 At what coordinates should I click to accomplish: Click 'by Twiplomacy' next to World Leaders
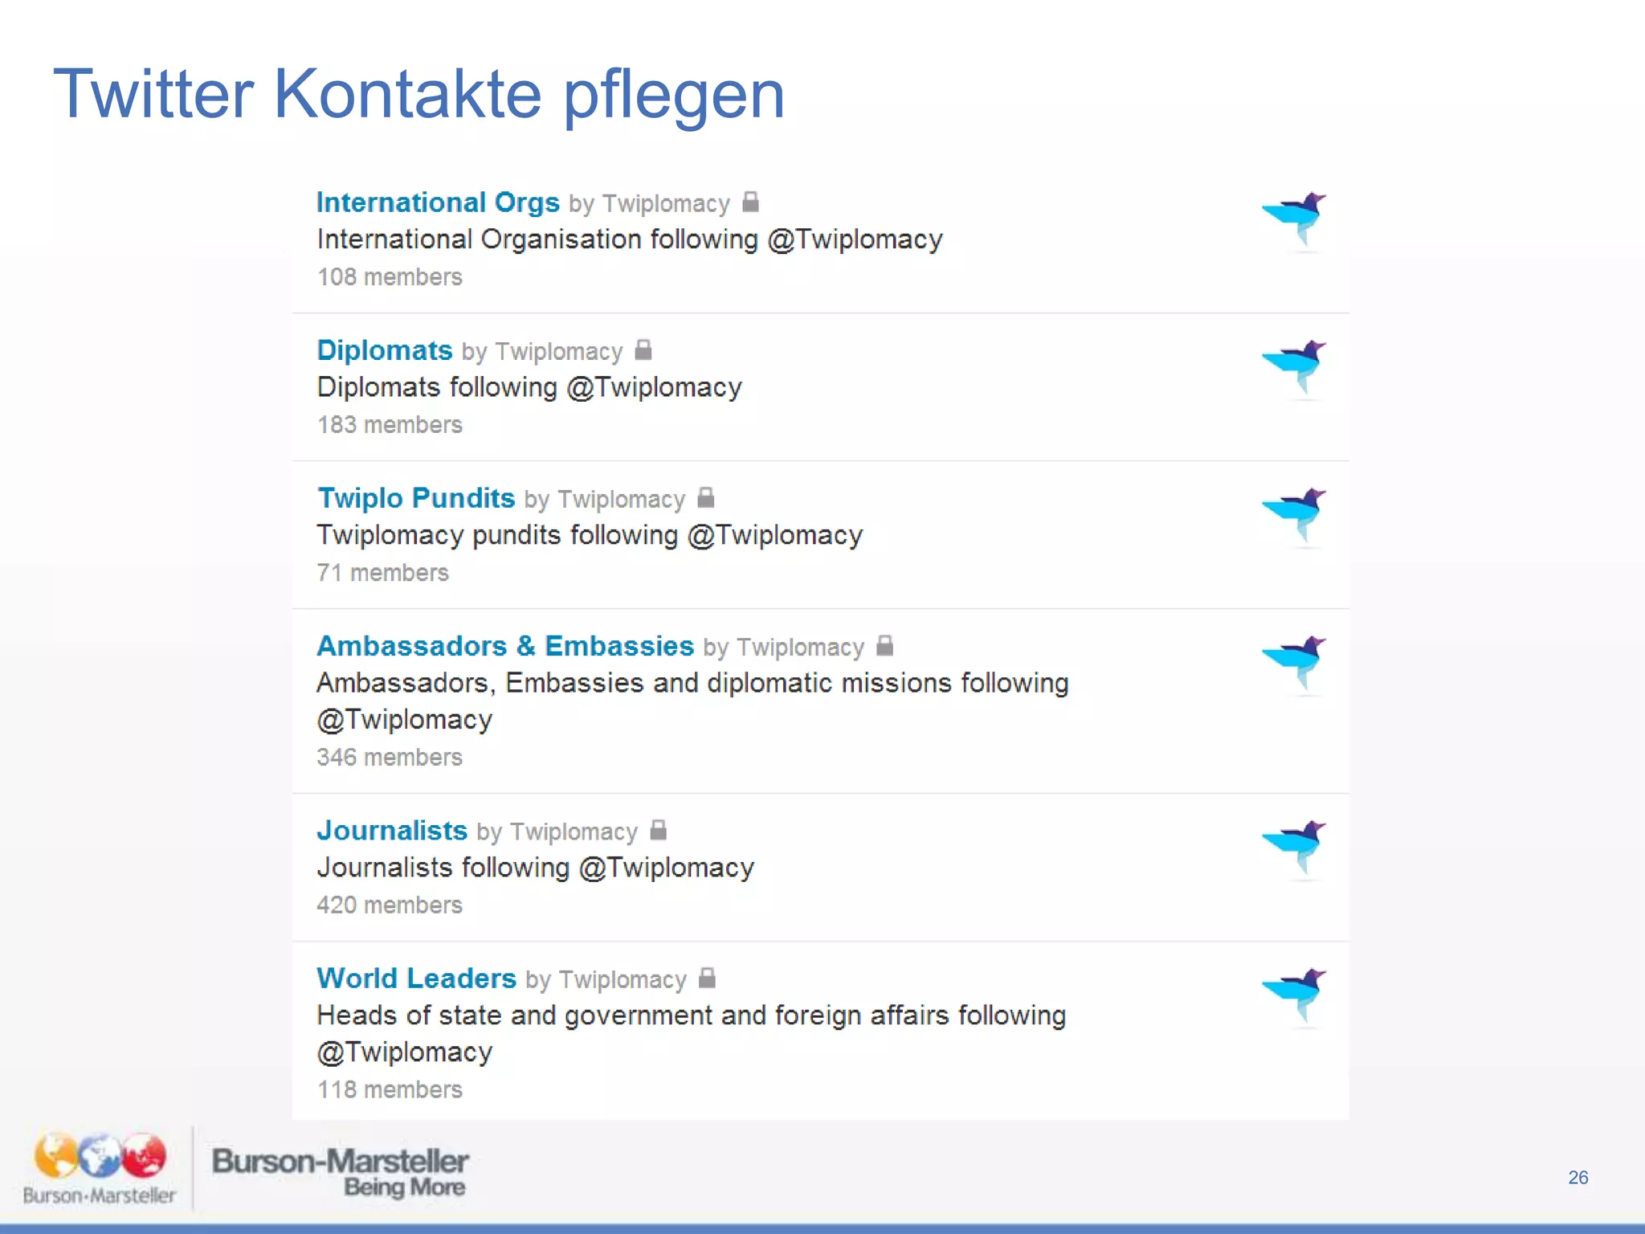[606, 980]
